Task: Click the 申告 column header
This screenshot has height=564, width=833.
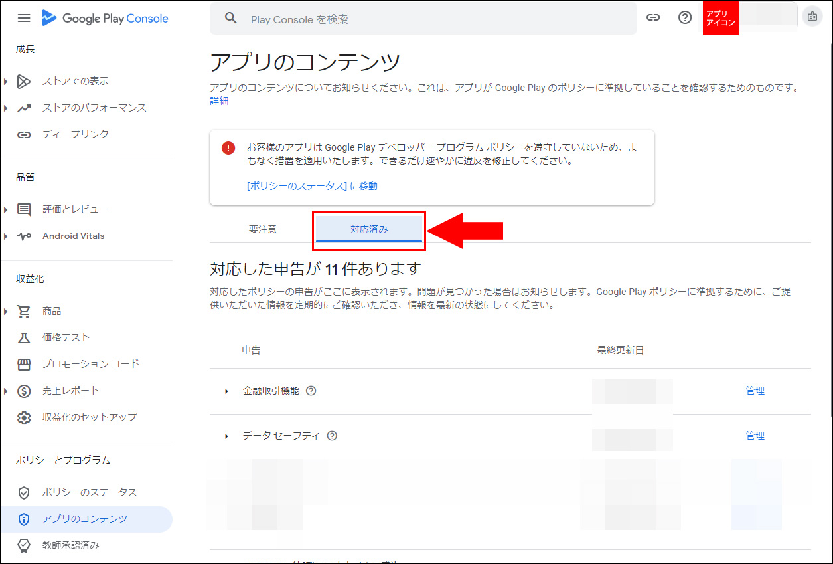Action: [251, 350]
